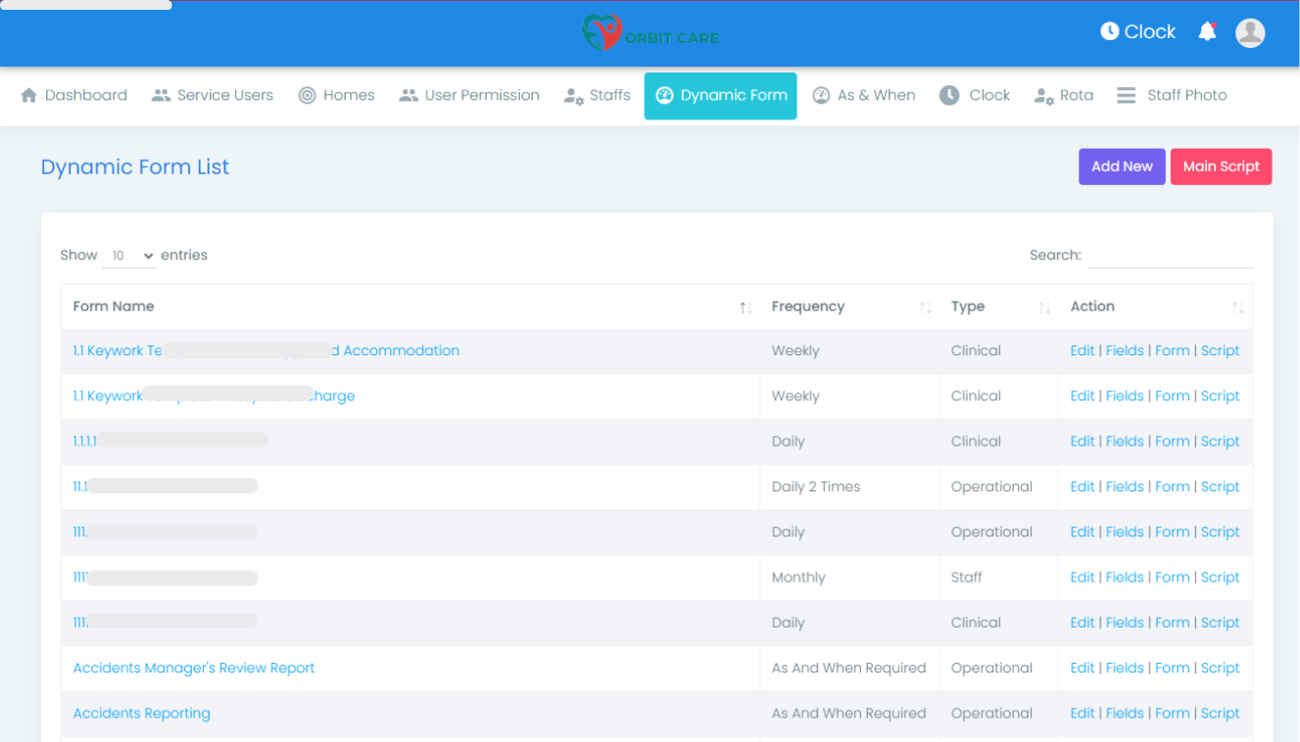Viewport: 1300px width, 742px height.
Task: Click the Add New button
Action: (1121, 166)
